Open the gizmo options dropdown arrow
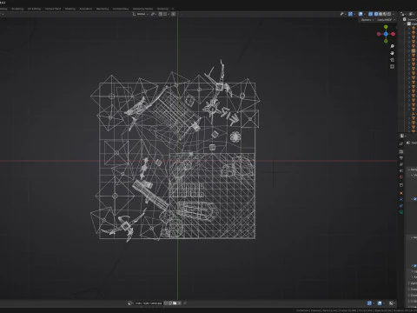 pos(354,14)
